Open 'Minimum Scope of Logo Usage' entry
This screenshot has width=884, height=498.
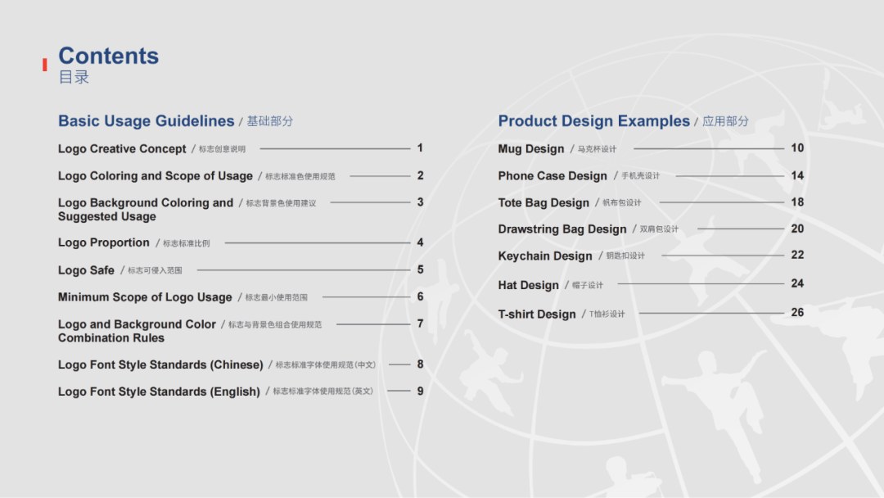pyautogui.click(x=145, y=297)
